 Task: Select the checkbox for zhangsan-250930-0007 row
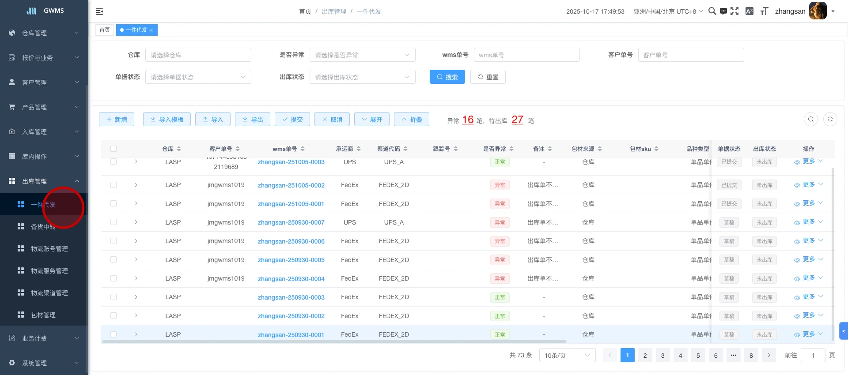pyautogui.click(x=114, y=222)
